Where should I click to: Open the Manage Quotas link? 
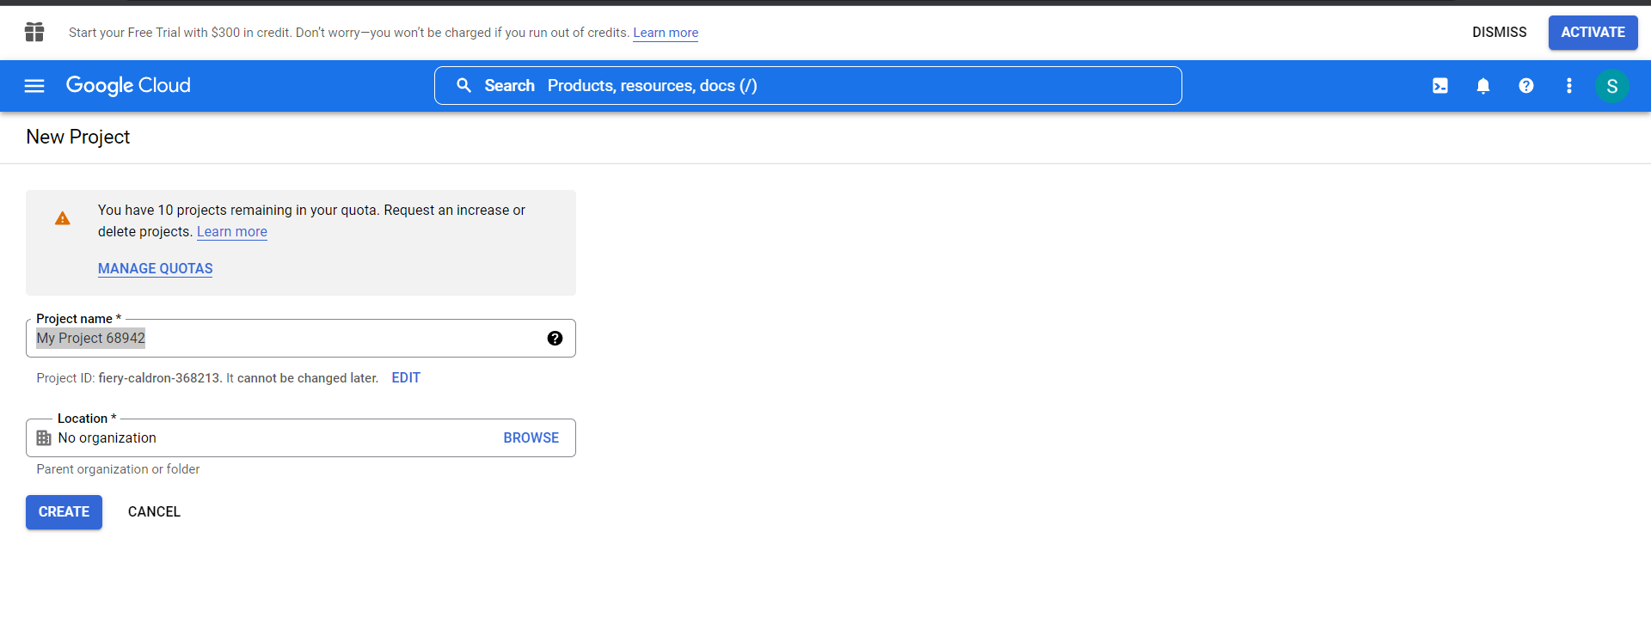[x=155, y=269]
